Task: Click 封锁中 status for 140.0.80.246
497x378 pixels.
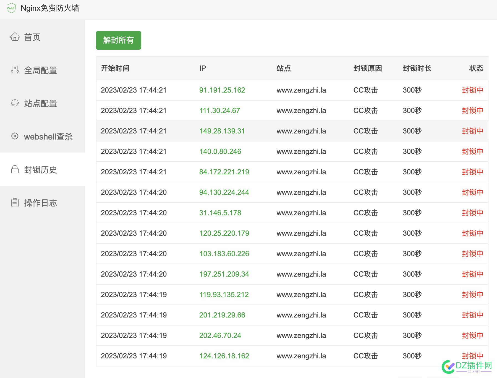Action: (x=473, y=151)
